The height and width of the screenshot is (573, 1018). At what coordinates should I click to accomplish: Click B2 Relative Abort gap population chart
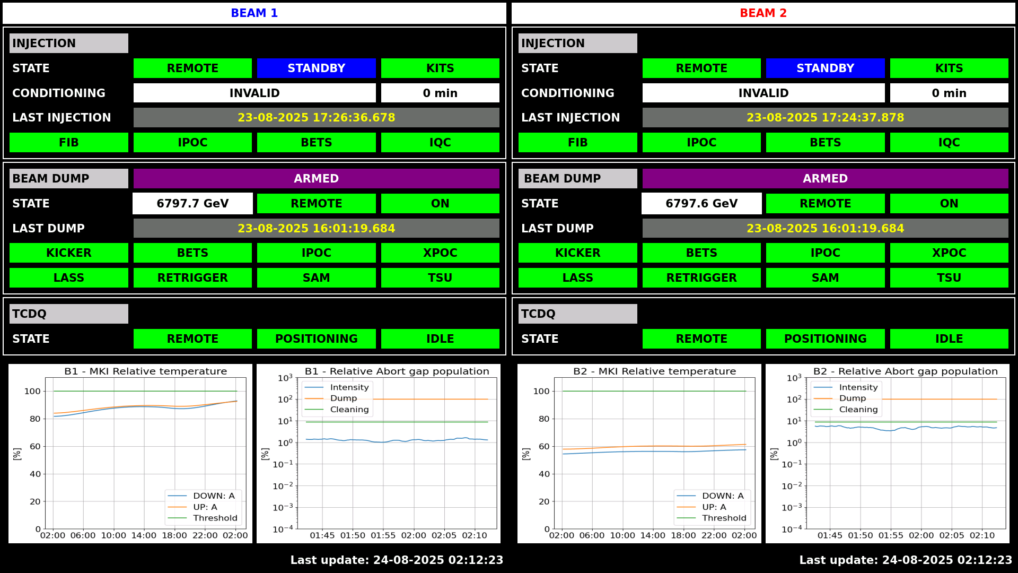coord(888,453)
